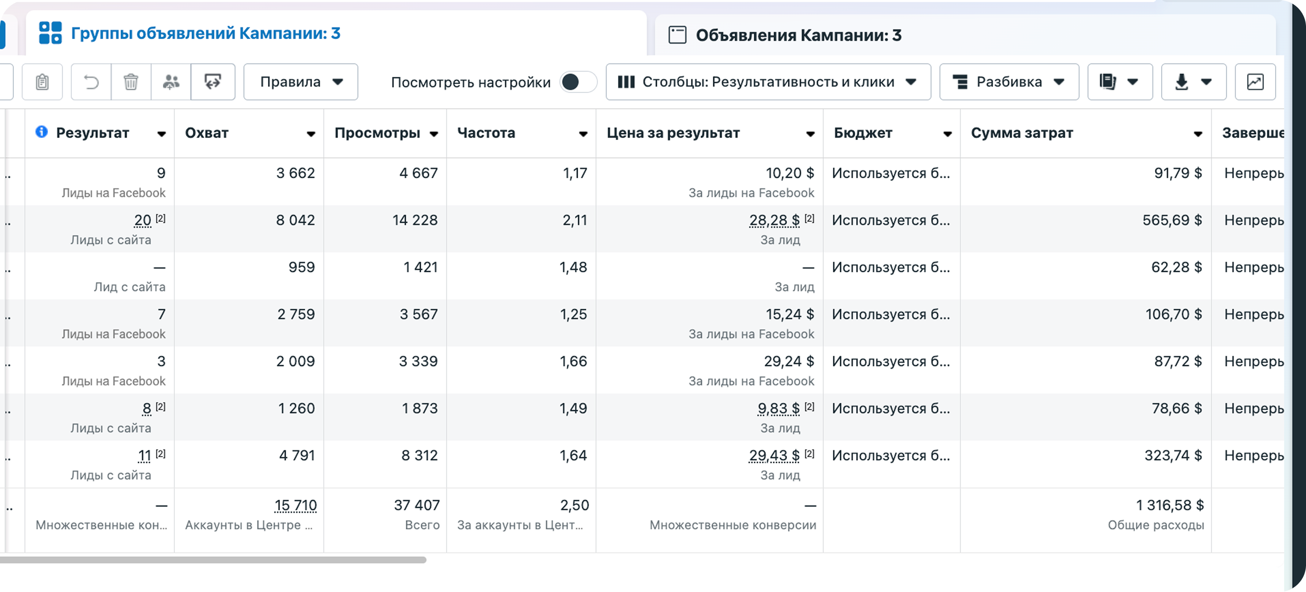
Task: Select the 565,69 $ spend cell
Action: [1172, 220]
